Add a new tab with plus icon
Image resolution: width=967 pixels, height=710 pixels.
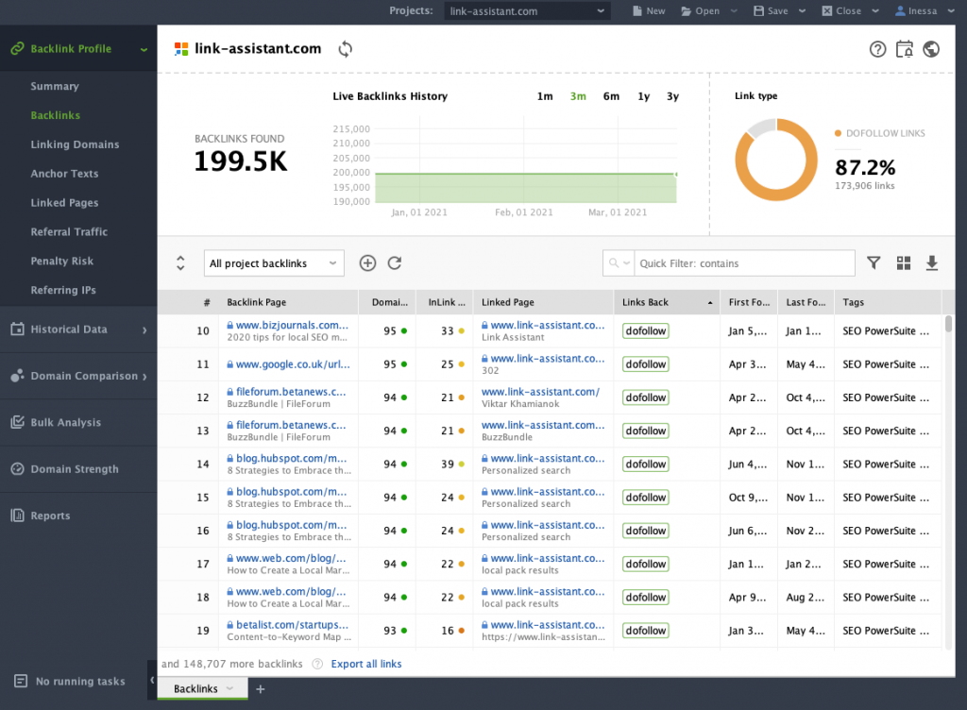(x=261, y=689)
